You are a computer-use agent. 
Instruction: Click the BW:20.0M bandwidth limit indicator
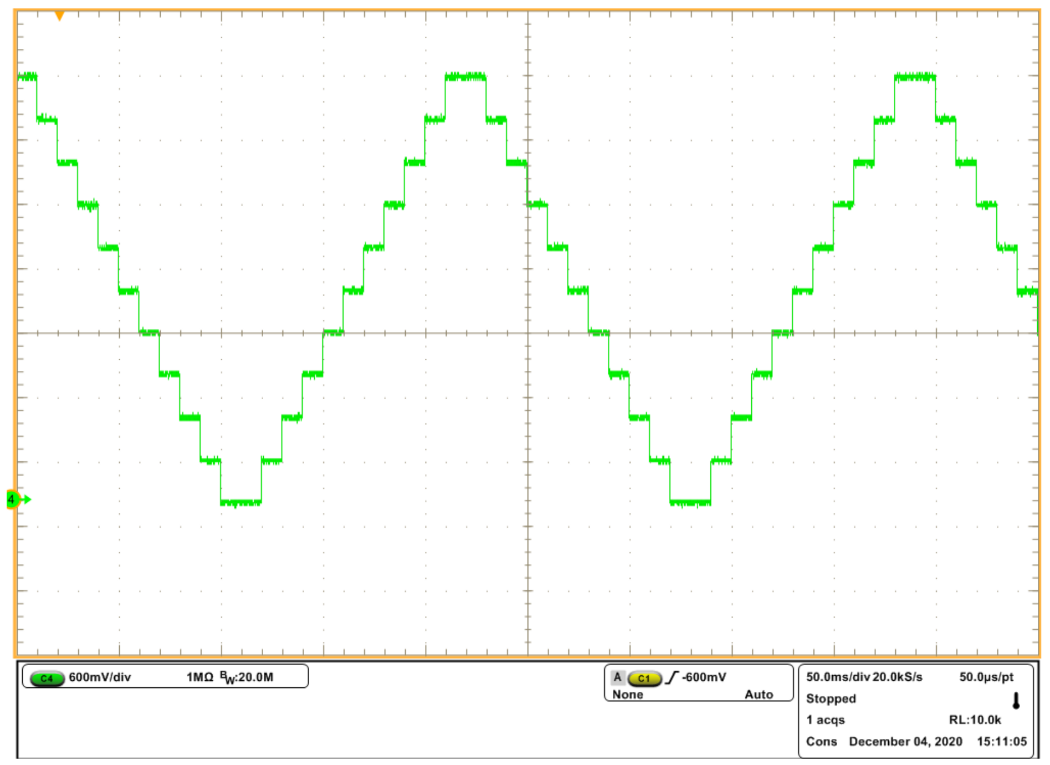[x=247, y=677]
